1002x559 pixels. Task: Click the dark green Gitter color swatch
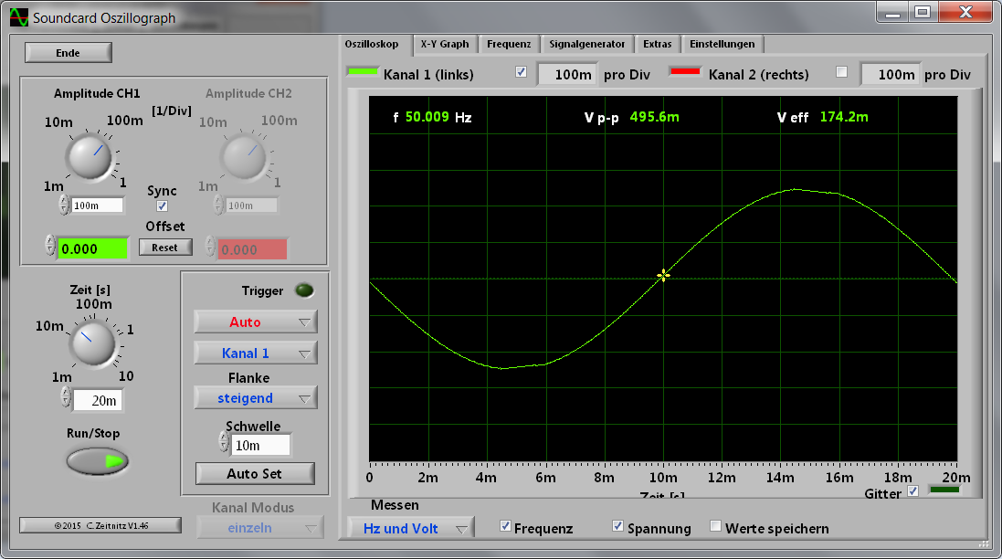(944, 491)
